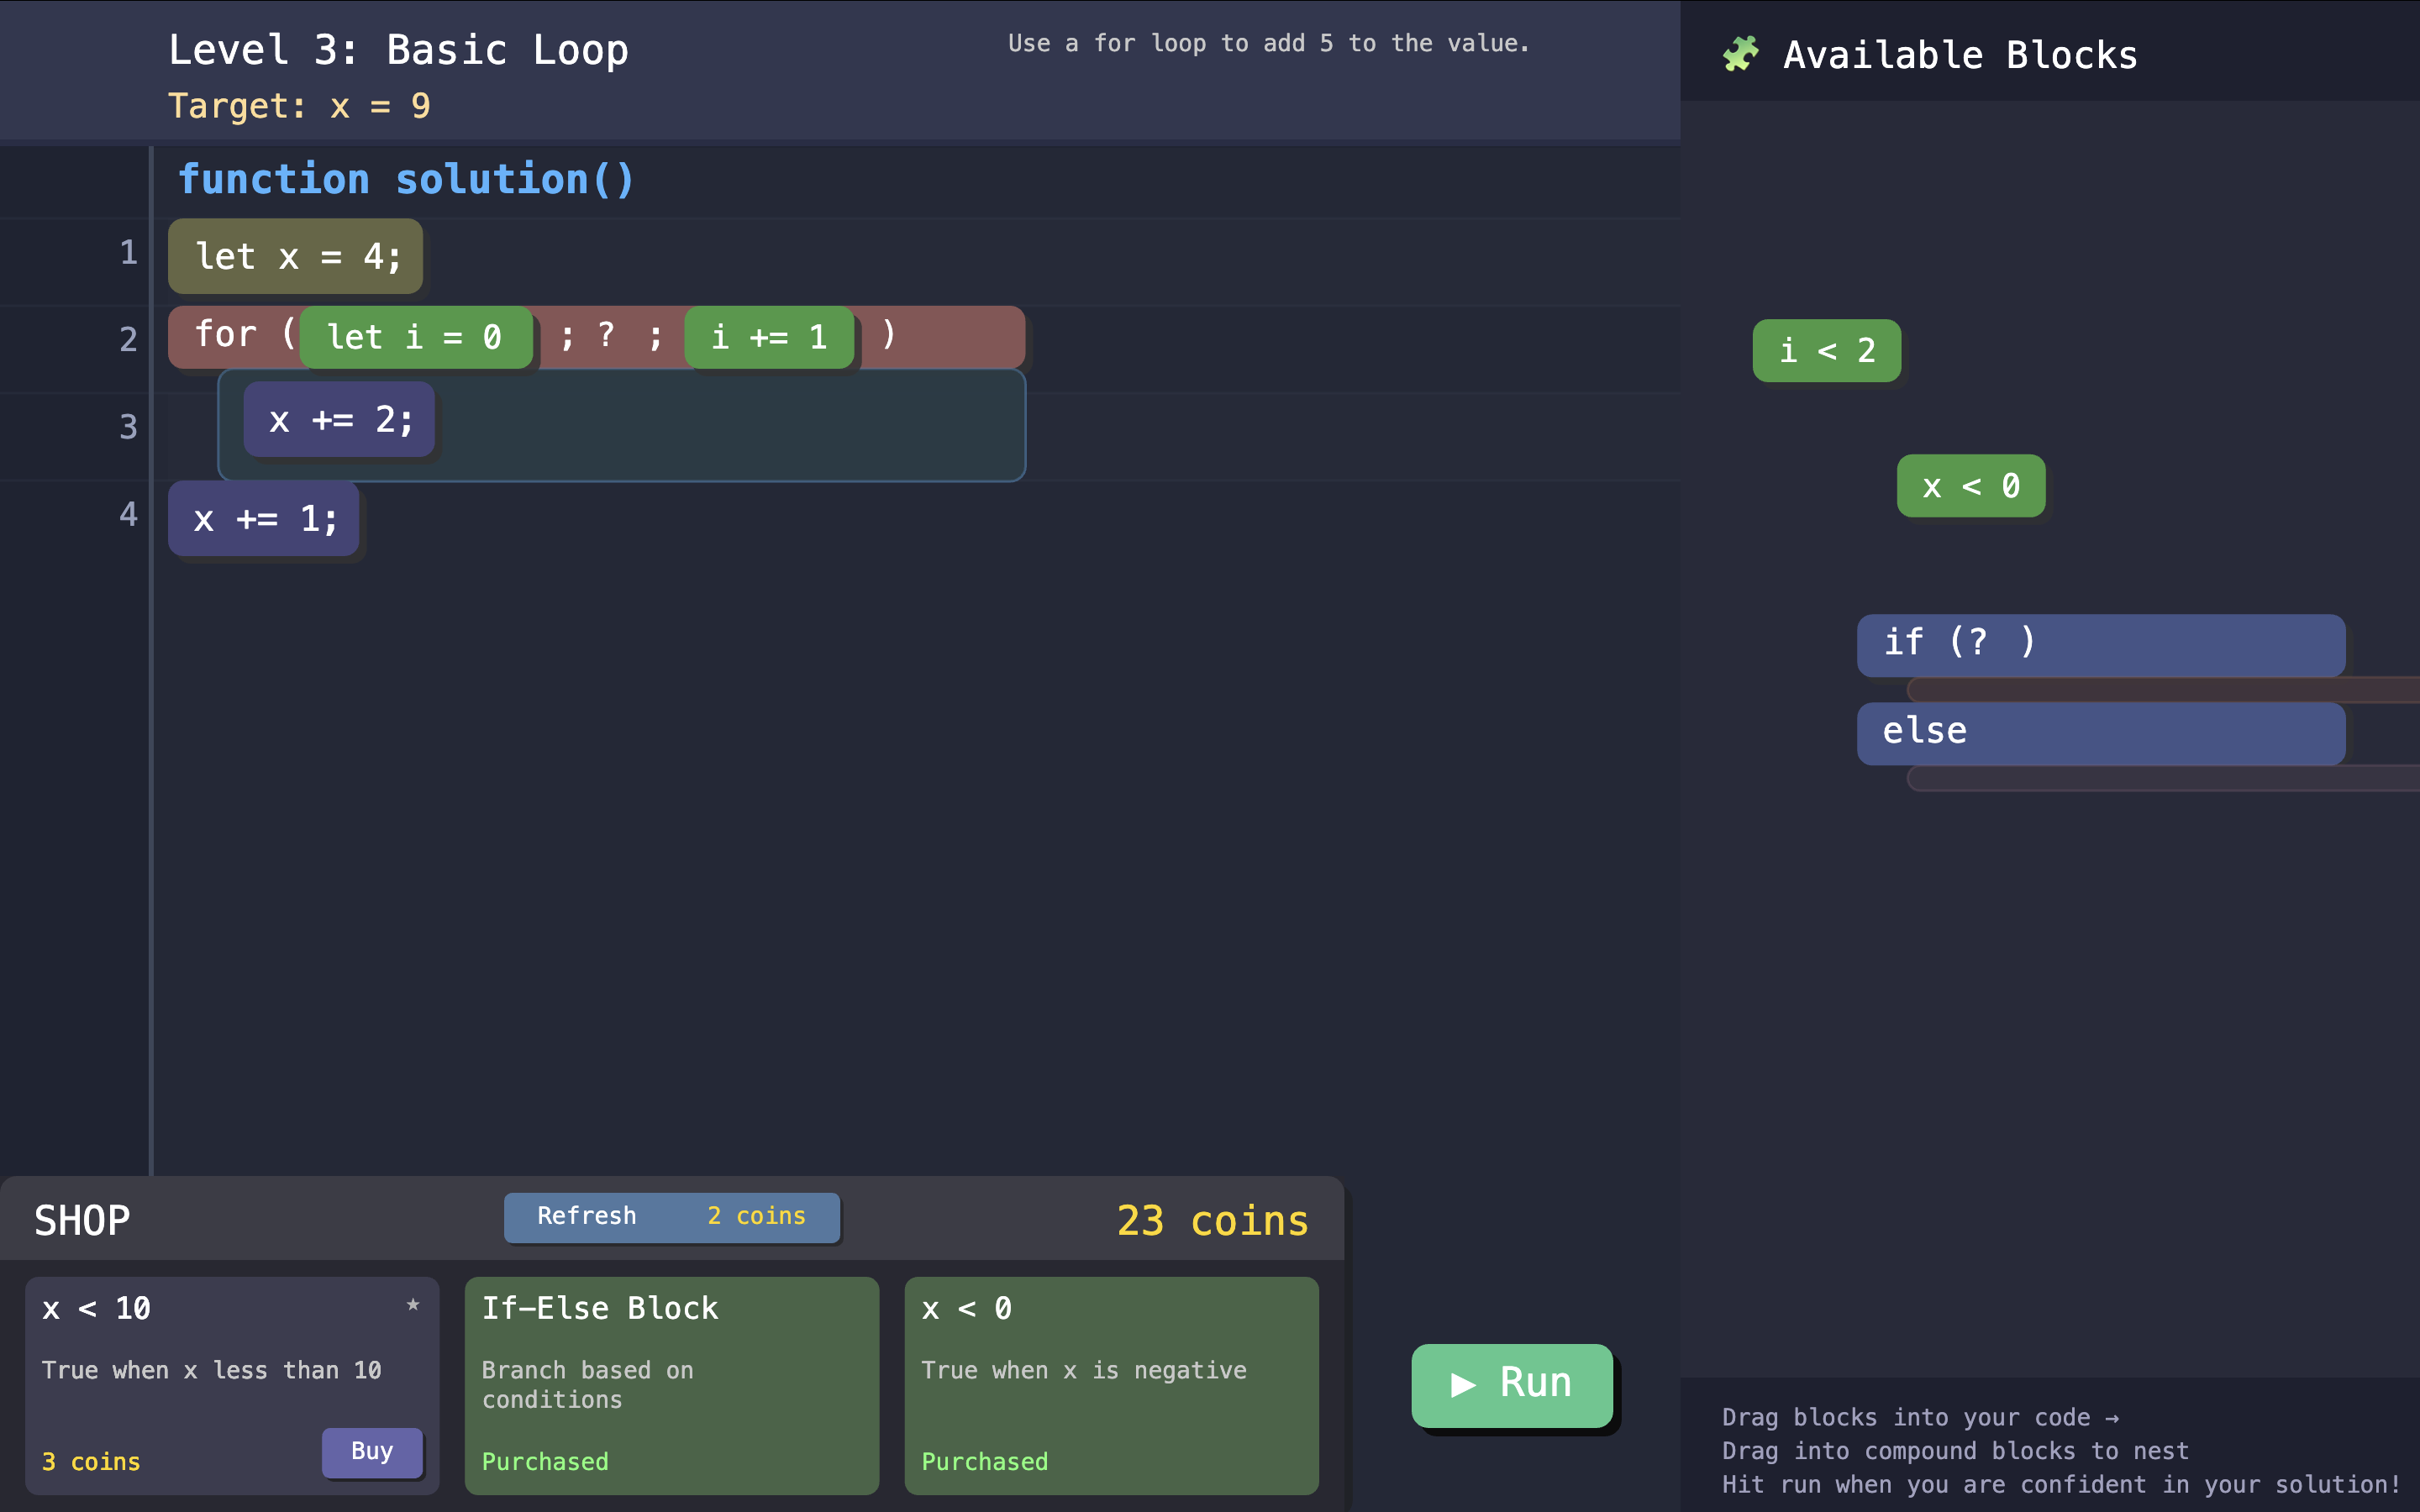Select the 'i += 1' increment block
The height and width of the screenshot is (1512, 2420).
(x=768, y=338)
